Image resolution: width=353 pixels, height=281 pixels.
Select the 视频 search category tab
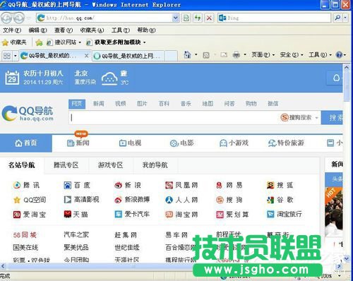click(x=120, y=104)
